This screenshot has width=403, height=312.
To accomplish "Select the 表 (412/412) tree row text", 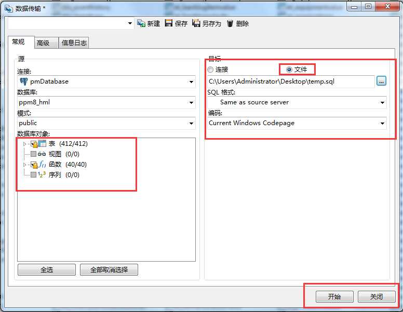I will click(68, 144).
